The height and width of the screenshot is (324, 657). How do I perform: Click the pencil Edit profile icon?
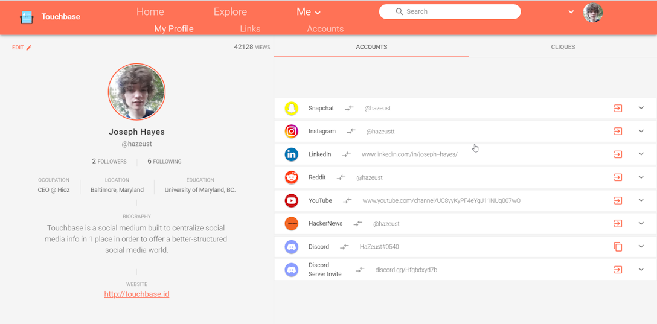pyautogui.click(x=28, y=48)
